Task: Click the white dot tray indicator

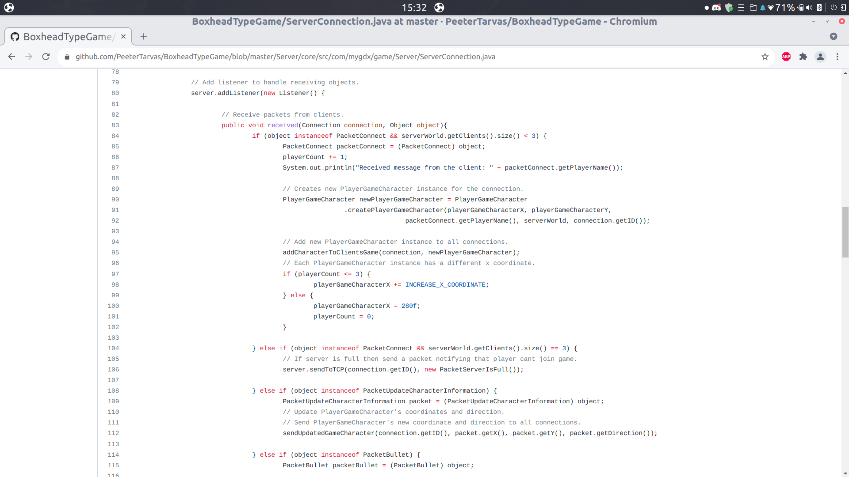Action: [707, 8]
